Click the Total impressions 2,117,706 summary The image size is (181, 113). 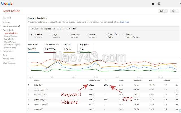tap(51, 48)
